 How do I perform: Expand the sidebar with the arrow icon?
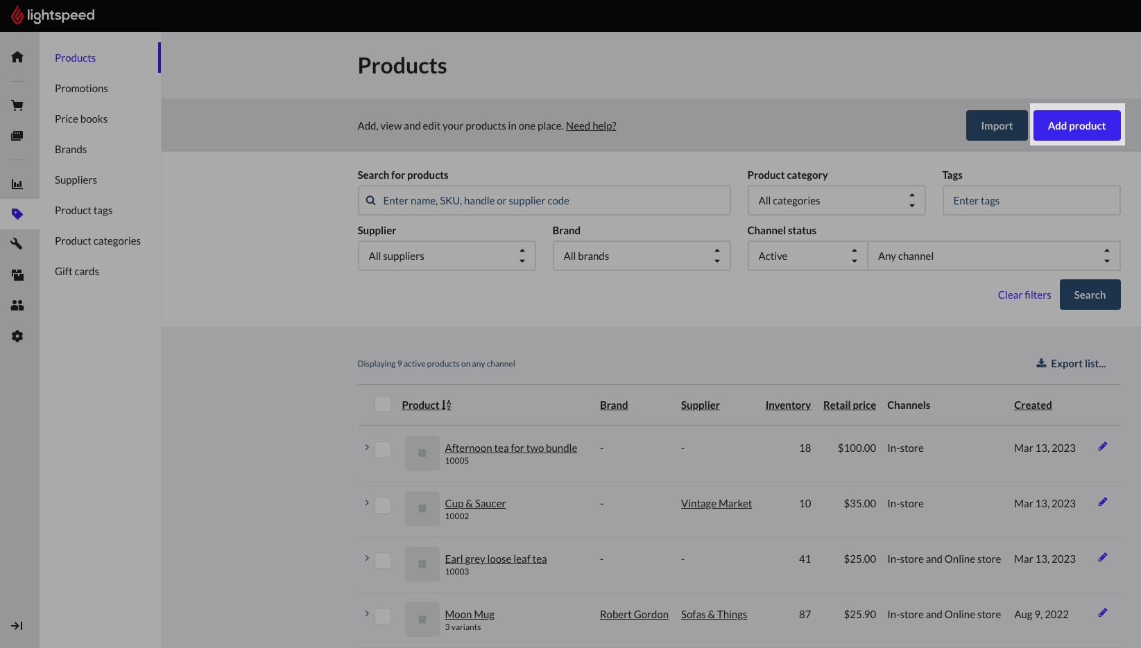click(17, 626)
